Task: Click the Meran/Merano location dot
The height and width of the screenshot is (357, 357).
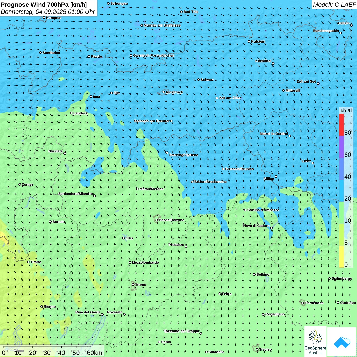Action: point(137,189)
